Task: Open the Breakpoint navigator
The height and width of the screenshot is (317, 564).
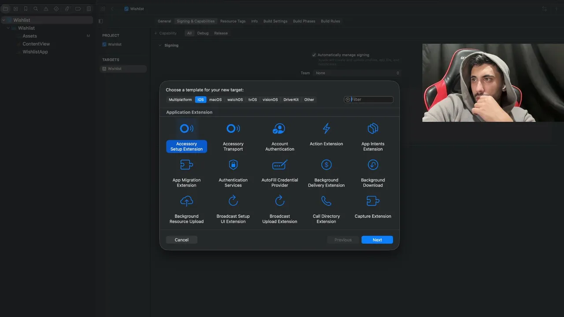Action: (x=78, y=9)
